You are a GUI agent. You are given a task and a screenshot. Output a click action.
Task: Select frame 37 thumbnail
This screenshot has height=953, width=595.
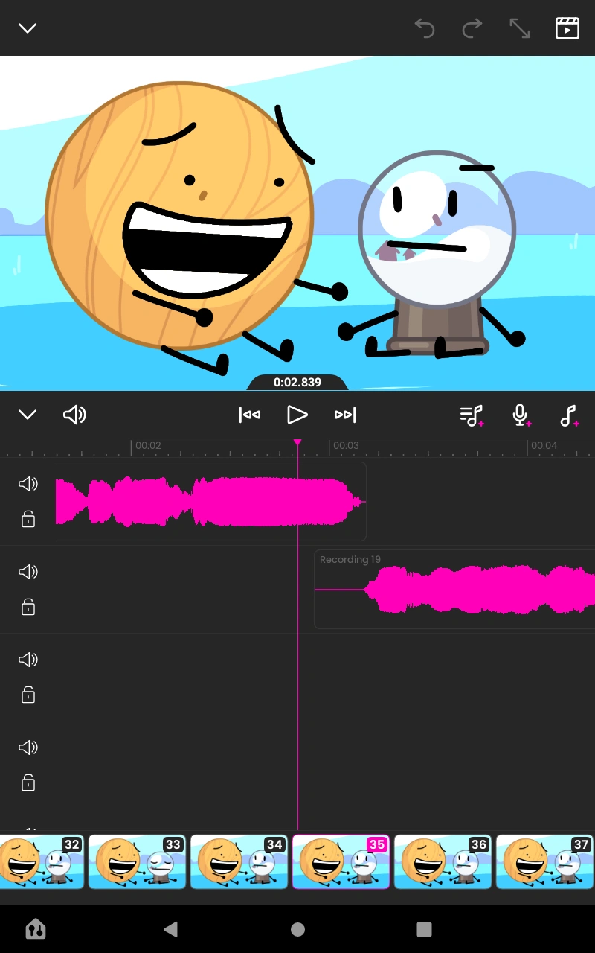[x=544, y=861]
